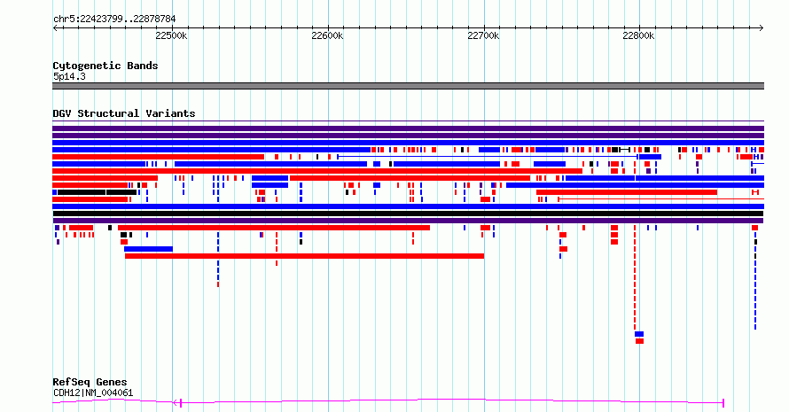The width and height of the screenshot is (789, 412).
Task: Select the Cytogenetic Bands track title
Action: click(105, 66)
